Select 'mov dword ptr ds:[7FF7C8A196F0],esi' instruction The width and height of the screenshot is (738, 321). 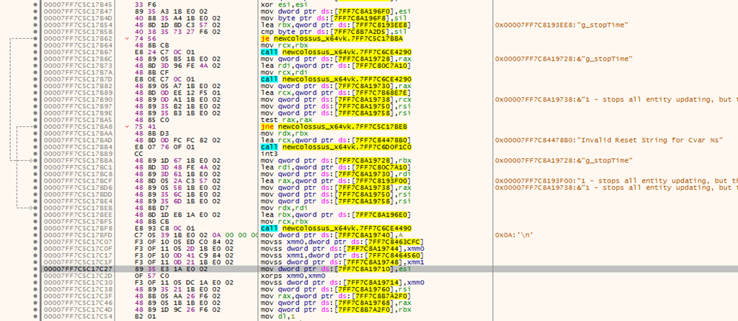tap(334, 11)
